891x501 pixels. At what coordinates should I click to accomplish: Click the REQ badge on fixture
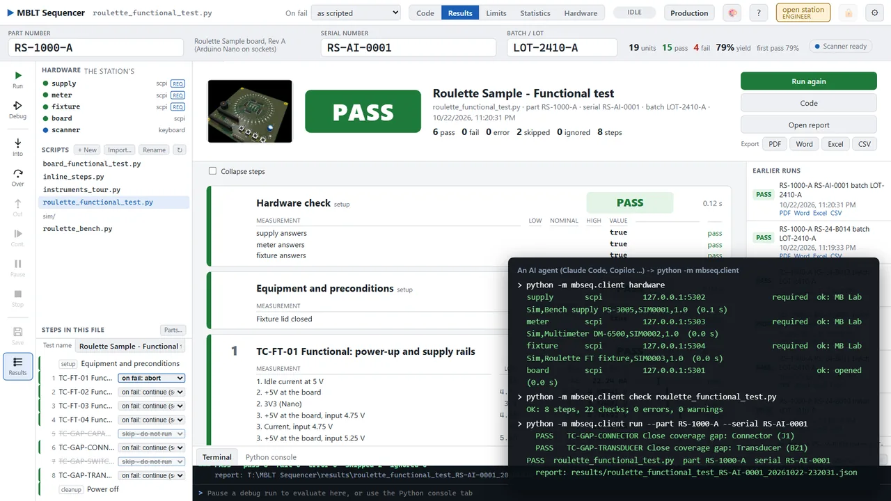pyautogui.click(x=178, y=106)
